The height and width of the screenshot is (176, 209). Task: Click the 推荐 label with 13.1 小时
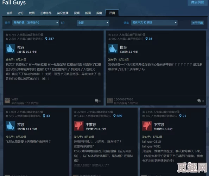pos(21,124)
